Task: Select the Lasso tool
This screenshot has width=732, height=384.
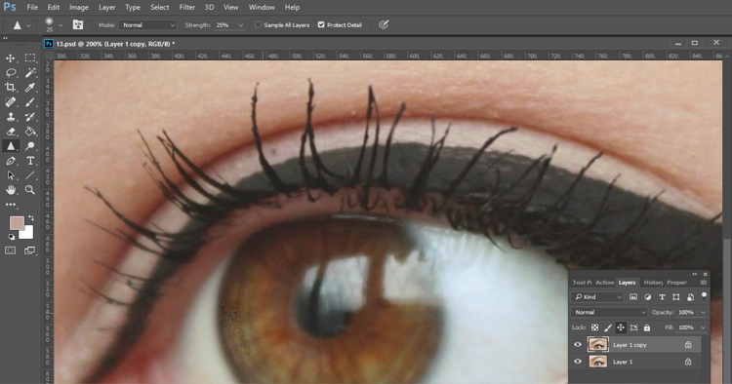Action: pos(11,73)
